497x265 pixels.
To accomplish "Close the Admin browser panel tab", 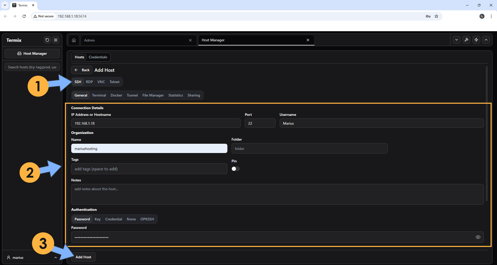I will click(190, 40).
